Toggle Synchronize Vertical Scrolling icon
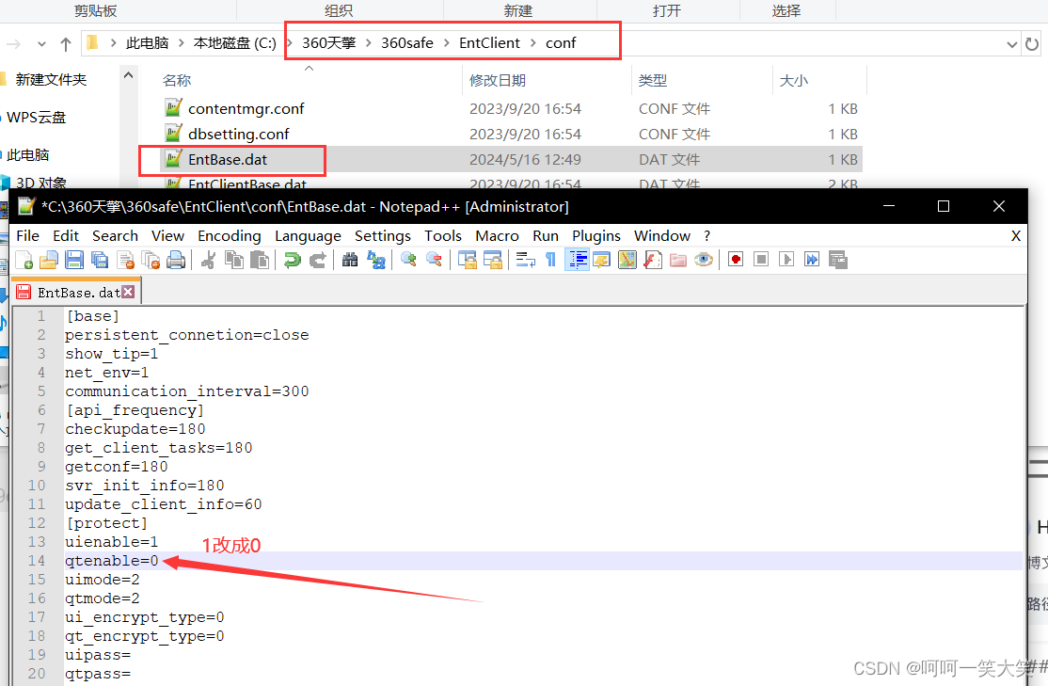Screen dimensions: 1048x686 tap(468, 260)
